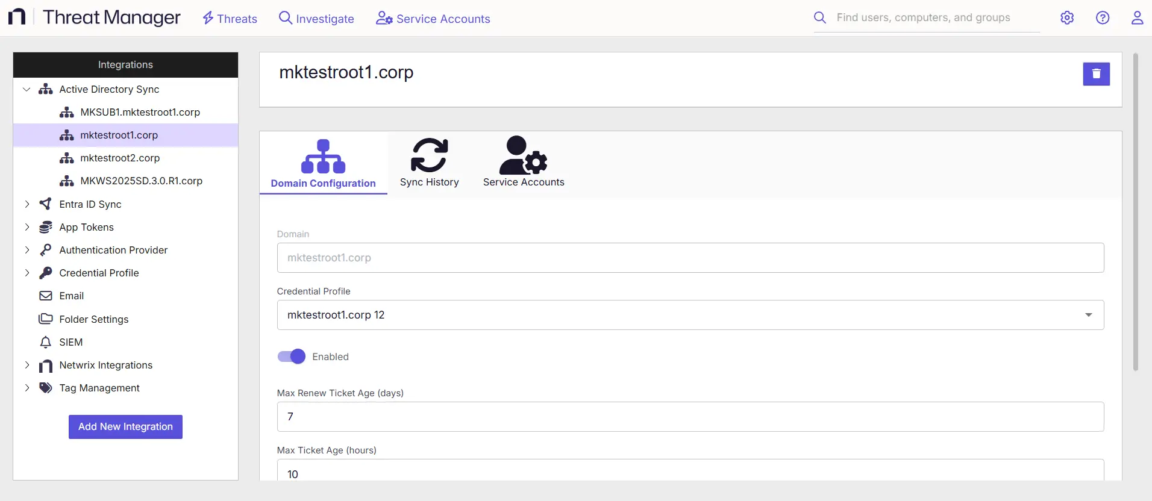Click the Authentication Provider key icon
This screenshot has height=501, width=1152.
tap(46, 250)
